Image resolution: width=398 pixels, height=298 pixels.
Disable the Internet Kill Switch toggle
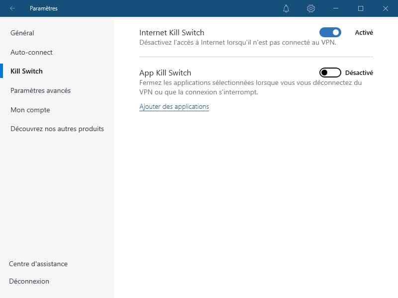[330, 32]
